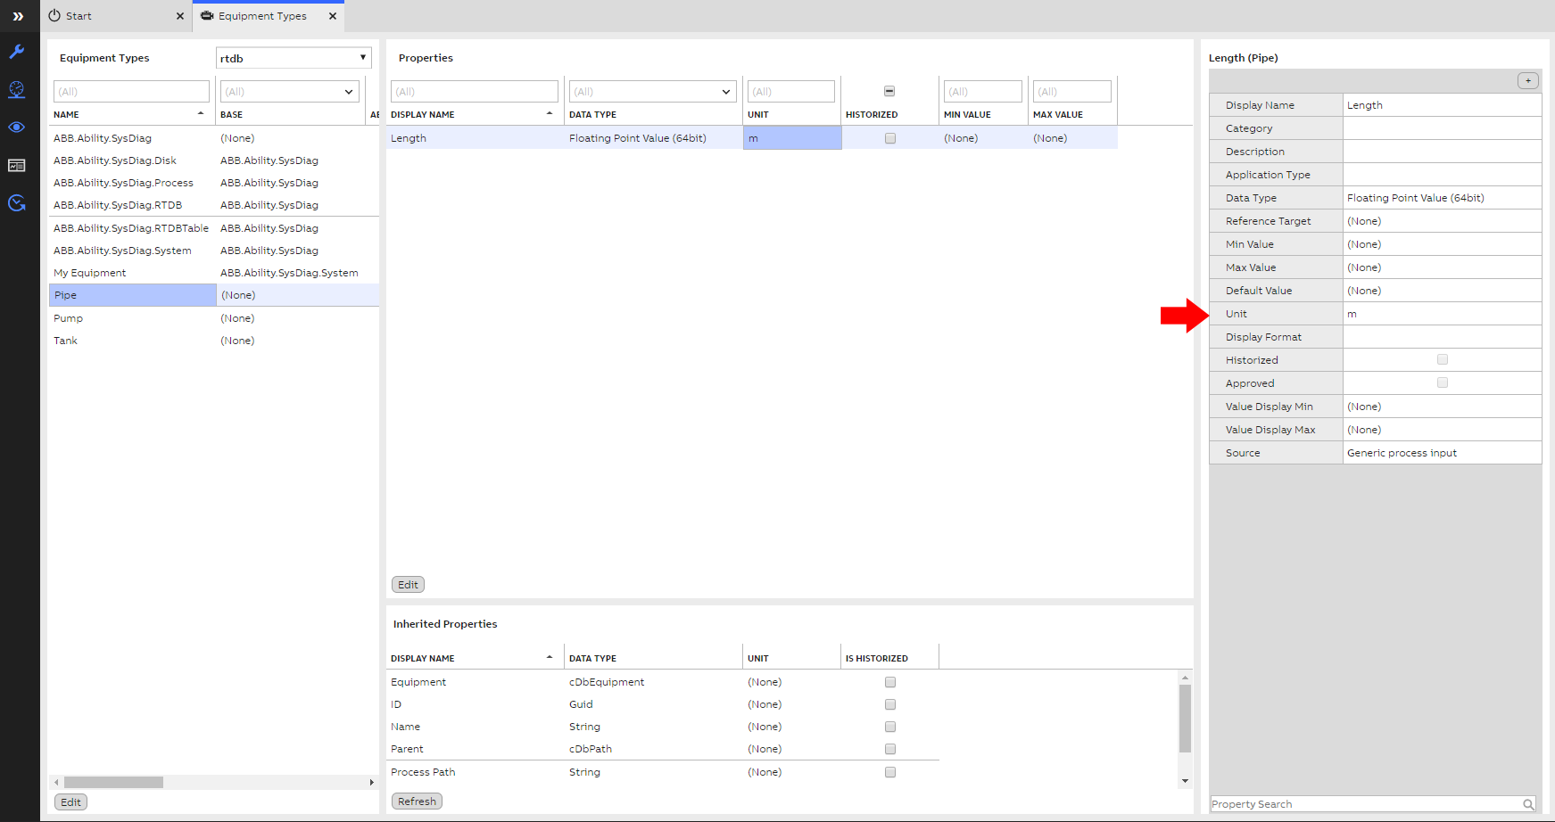The height and width of the screenshot is (822, 1555).
Task: Expand the left navigation sidebar
Action: pos(18,16)
